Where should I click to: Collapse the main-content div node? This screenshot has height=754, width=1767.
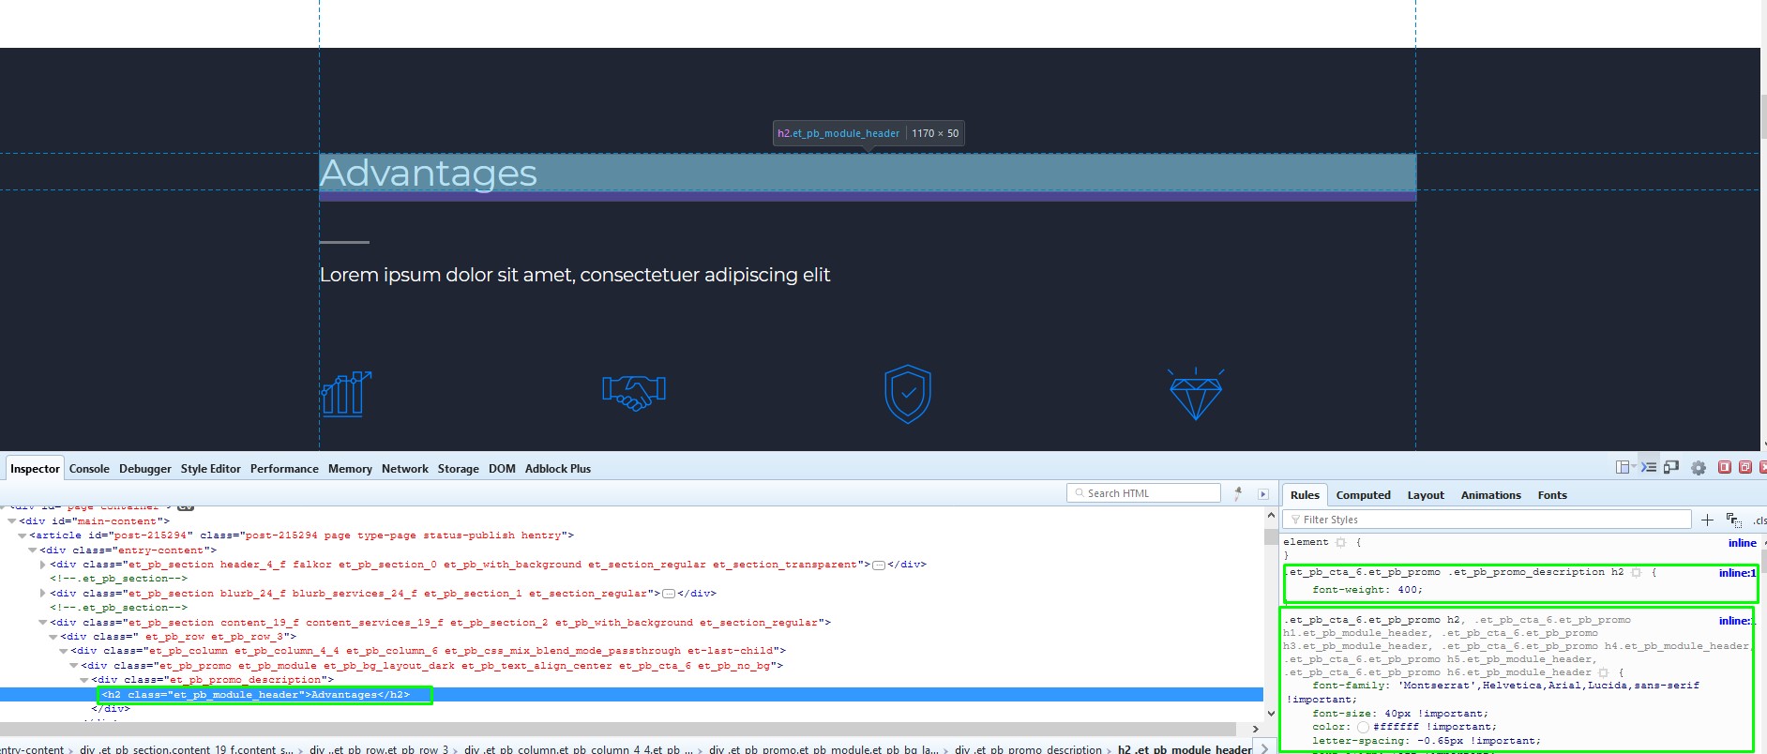pyautogui.click(x=12, y=521)
